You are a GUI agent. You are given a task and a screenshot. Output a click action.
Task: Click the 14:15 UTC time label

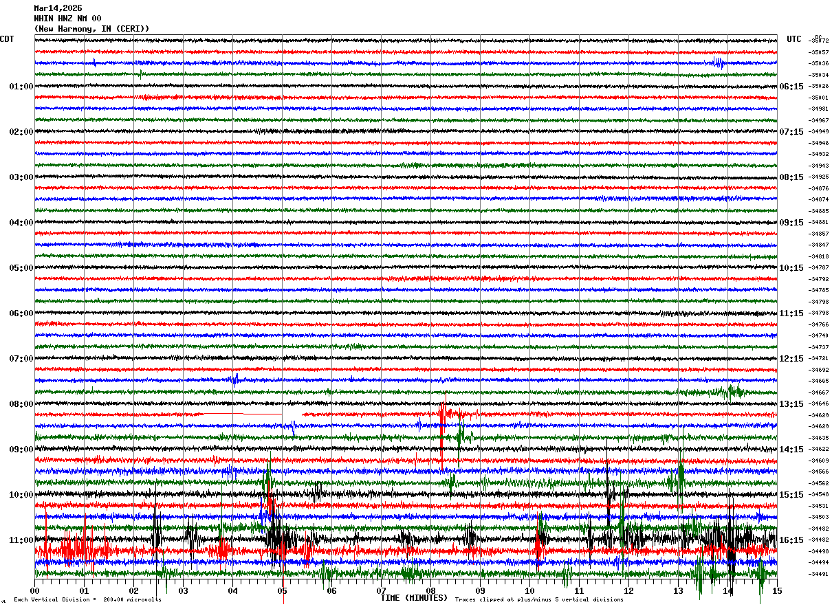coord(791,450)
